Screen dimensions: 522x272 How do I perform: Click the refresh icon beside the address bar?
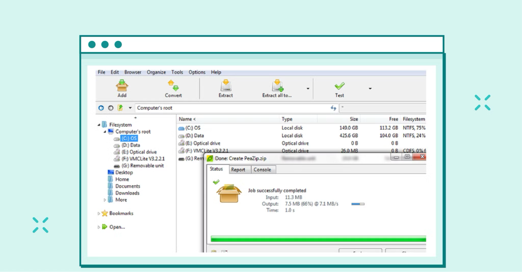(333, 108)
